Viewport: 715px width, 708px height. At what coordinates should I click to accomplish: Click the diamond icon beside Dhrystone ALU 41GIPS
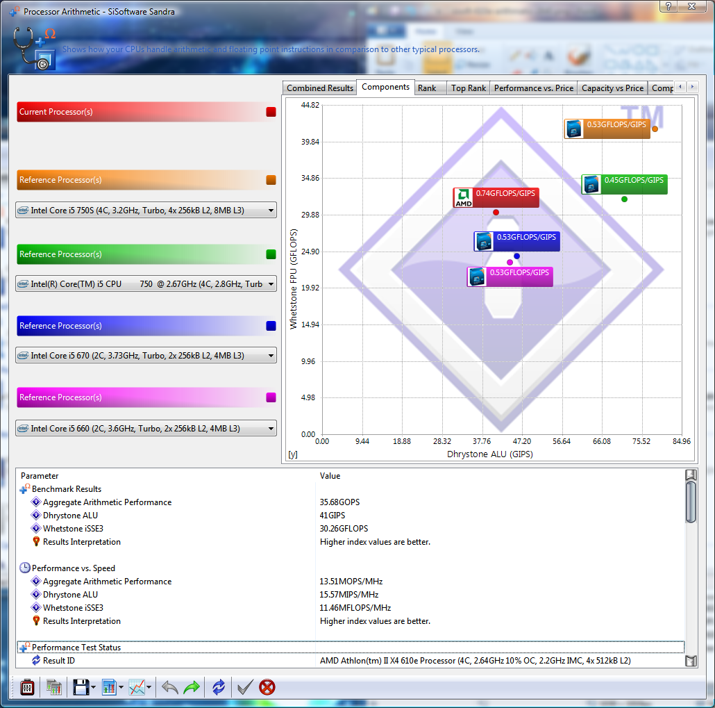pyautogui.click(x=36, y=516)
